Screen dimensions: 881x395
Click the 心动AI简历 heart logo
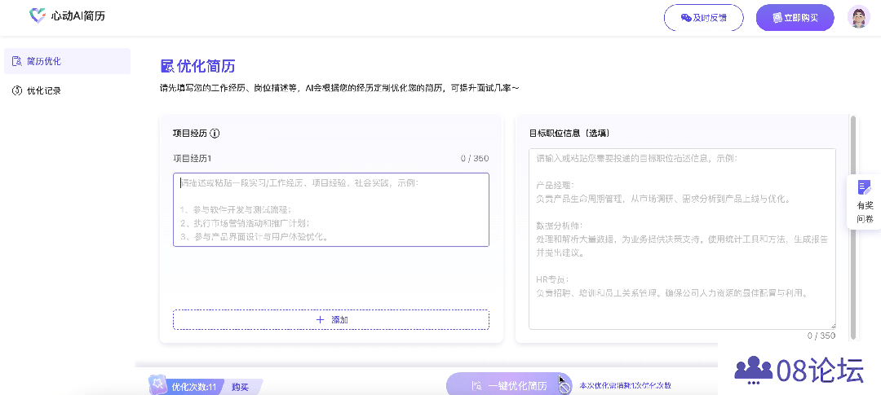point(37,15)
